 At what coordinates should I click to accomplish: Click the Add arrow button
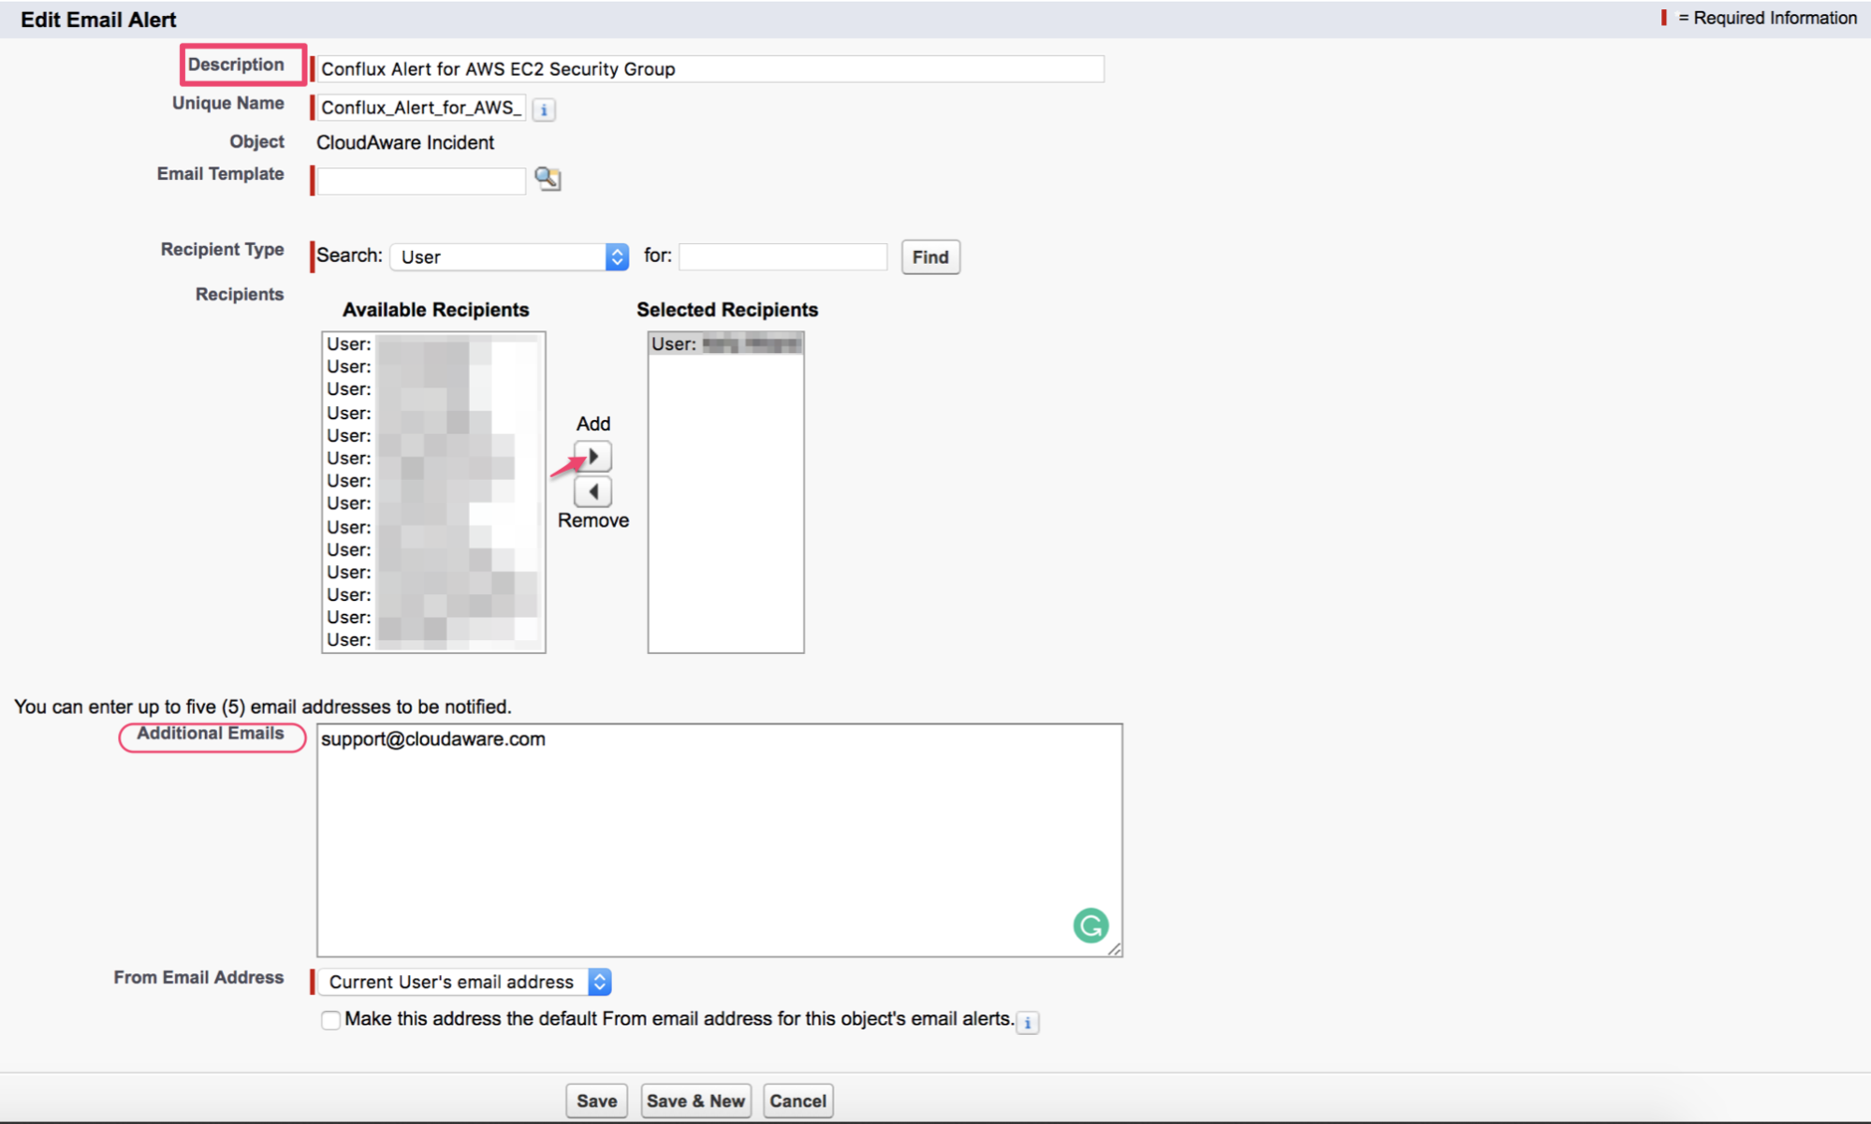click(592, 457)
